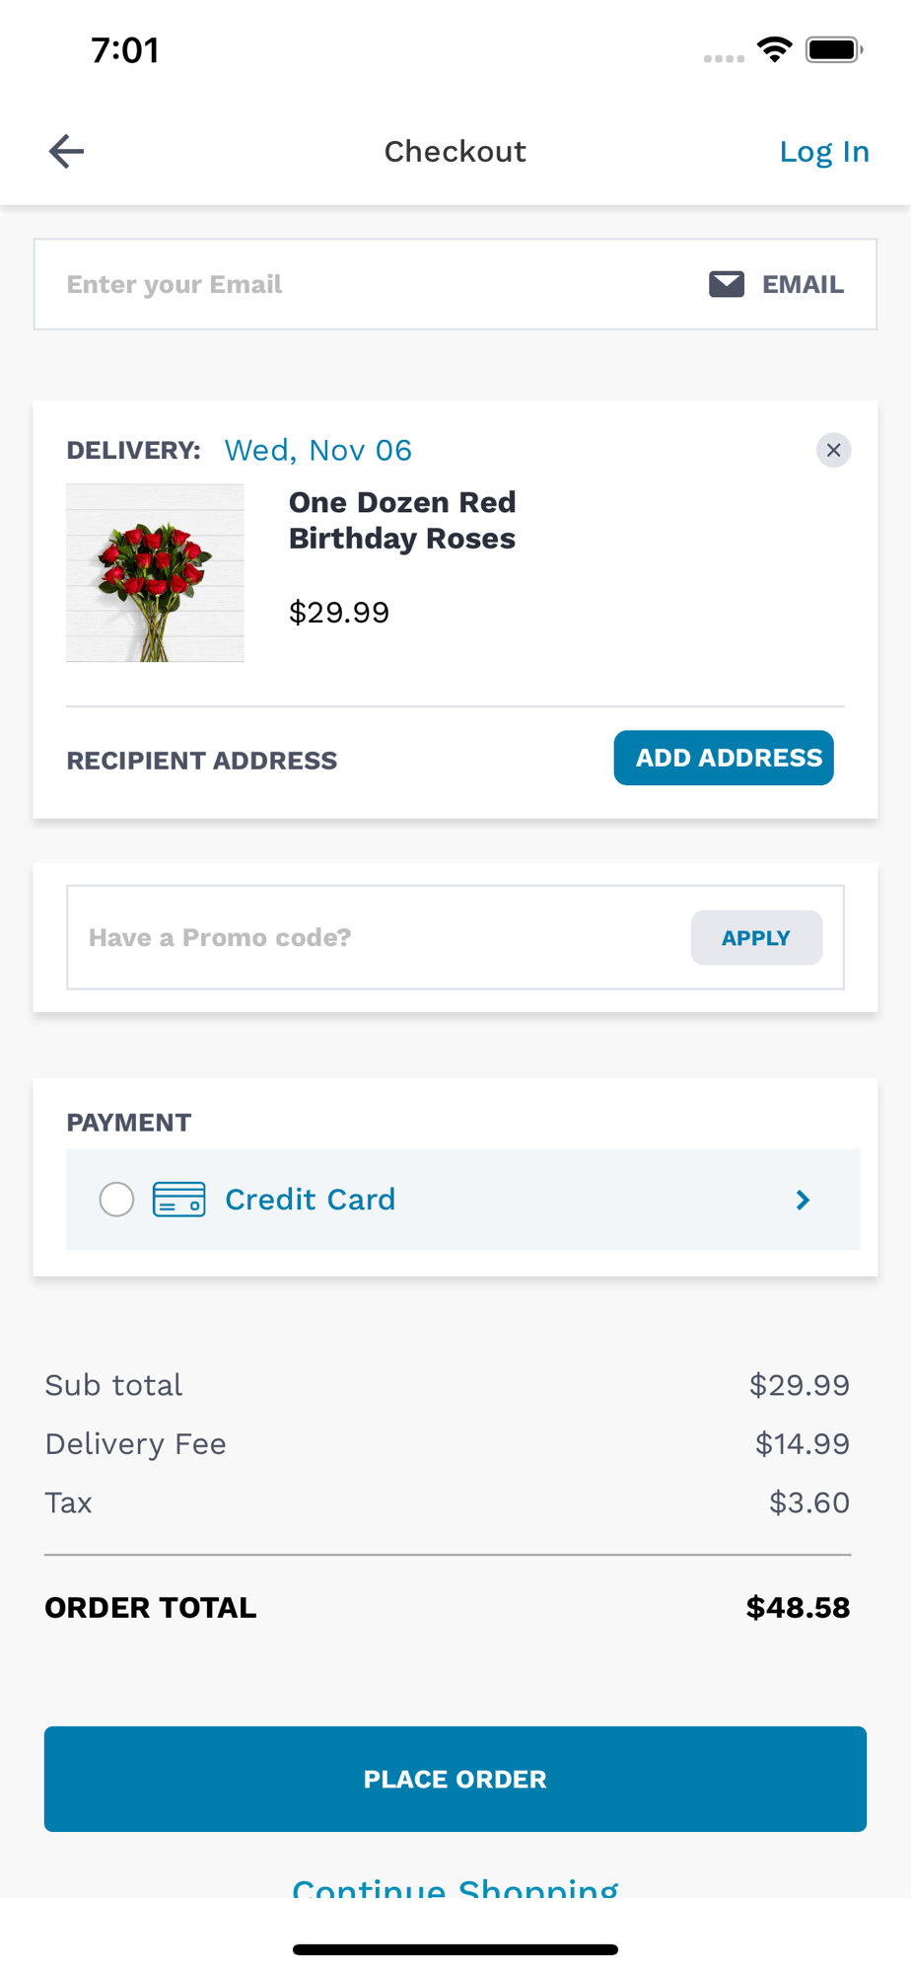The image size is (911, 1973).
Task: Click the Log In link
Action: coord(824,151)
